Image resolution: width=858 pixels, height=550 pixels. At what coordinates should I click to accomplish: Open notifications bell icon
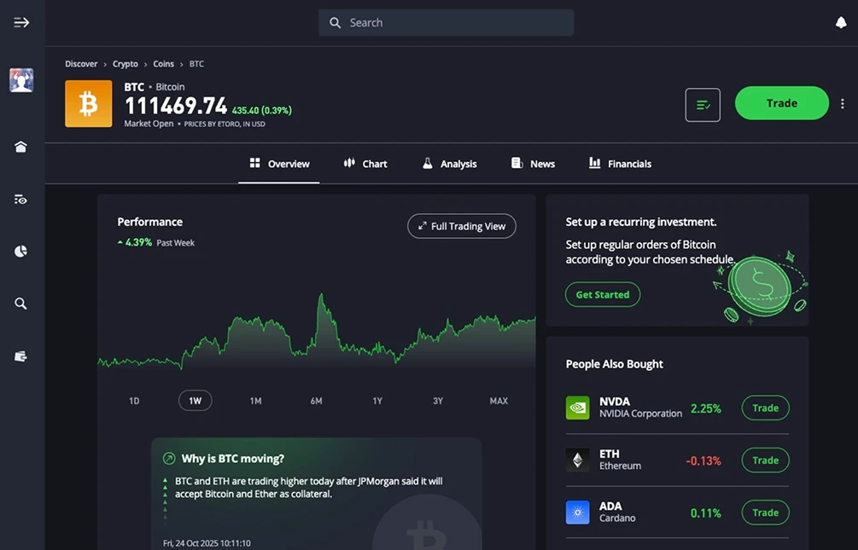tap(841, 22)
